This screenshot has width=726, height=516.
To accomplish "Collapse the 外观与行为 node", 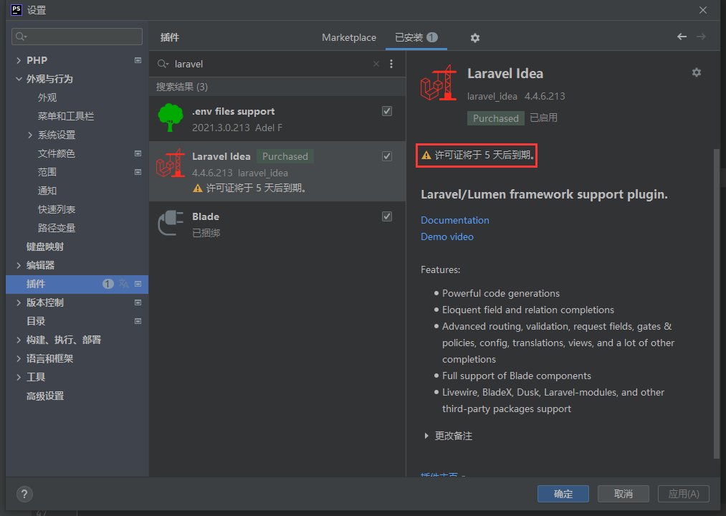I will [x=19, y=79].
